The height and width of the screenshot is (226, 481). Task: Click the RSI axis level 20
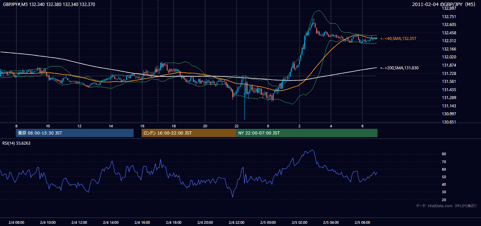(x=444, y=200)
